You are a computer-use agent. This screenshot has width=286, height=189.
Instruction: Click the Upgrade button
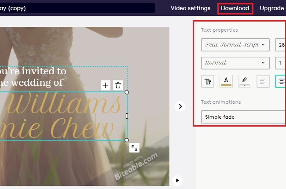pyautogui.click(x=271, y=8)
